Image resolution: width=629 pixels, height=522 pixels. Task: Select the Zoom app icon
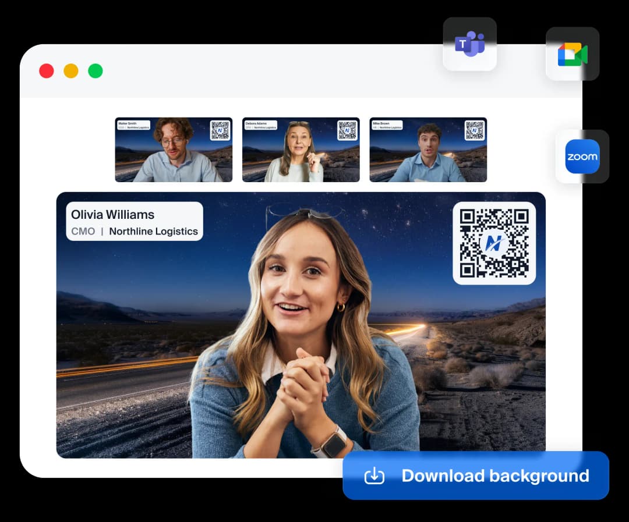click(x=582, y=157)
